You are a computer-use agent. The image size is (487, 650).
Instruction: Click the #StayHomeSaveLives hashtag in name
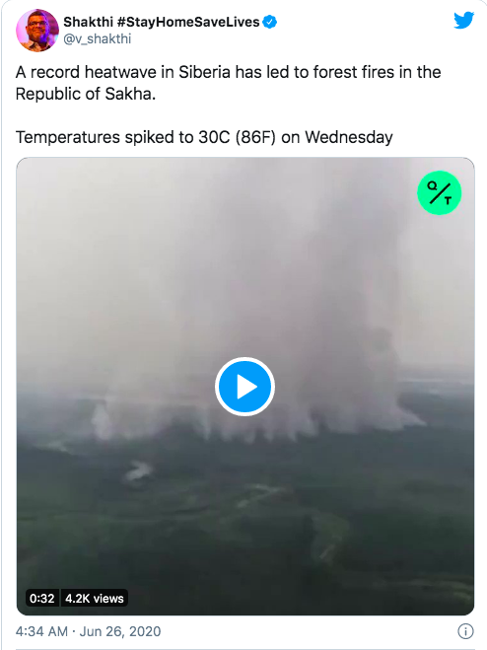click(x=188, y=22)
